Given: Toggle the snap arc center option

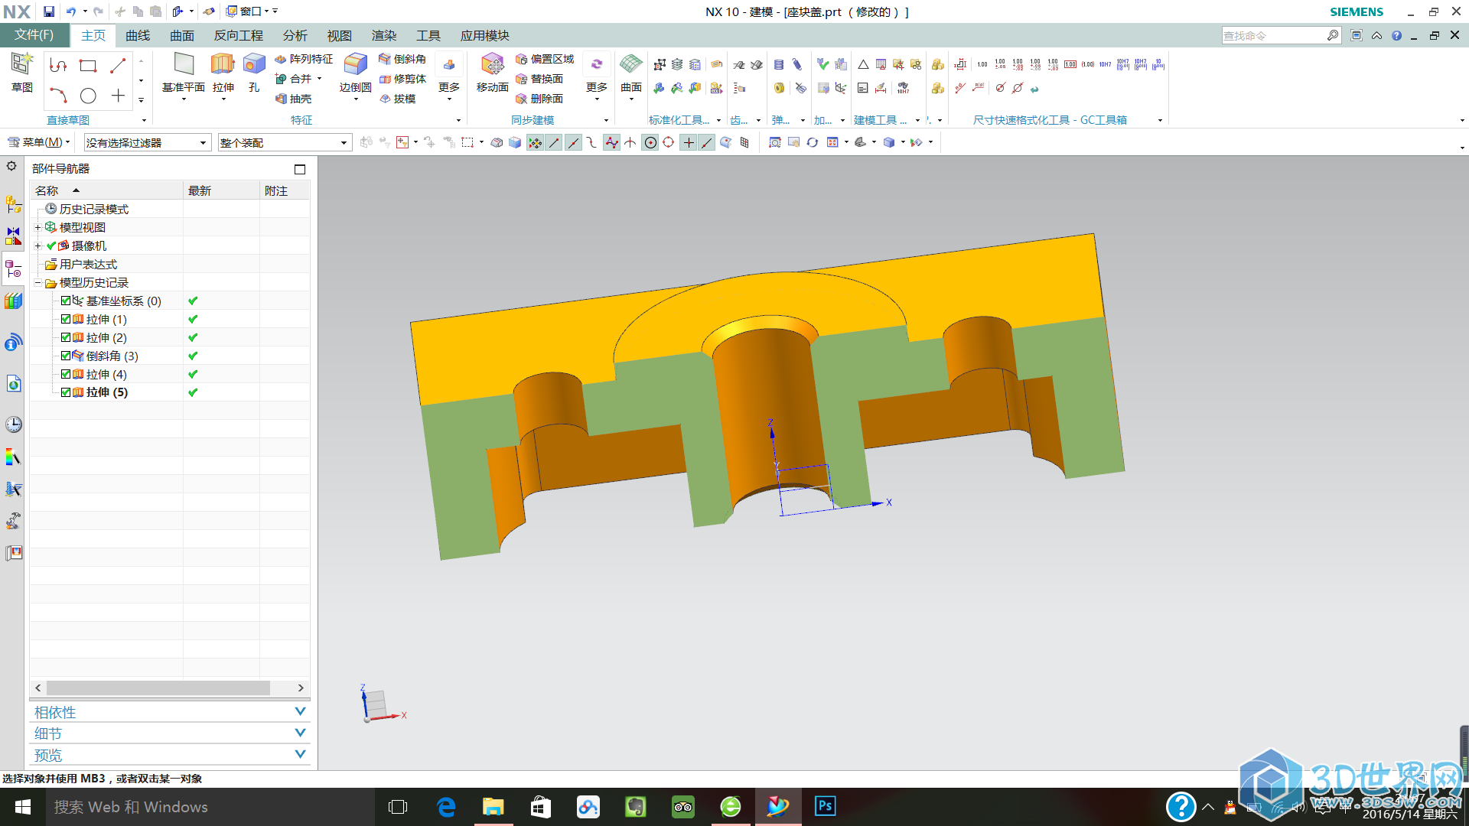Looking at the screenshot, I should click(650, 142).
